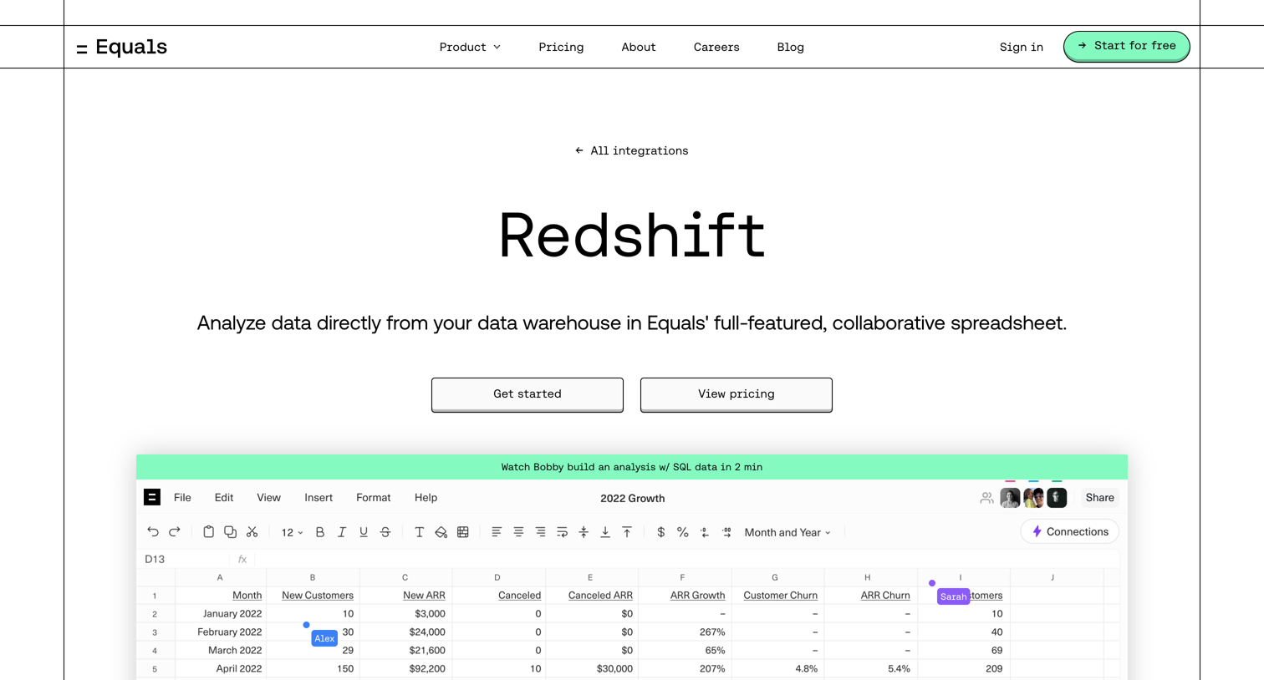1264x680 pixels.
Task: Increase decimal places icon
Action: coord(726,532)
